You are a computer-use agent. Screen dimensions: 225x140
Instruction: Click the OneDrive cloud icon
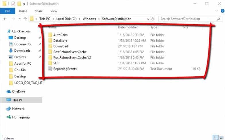pos(9,92)
